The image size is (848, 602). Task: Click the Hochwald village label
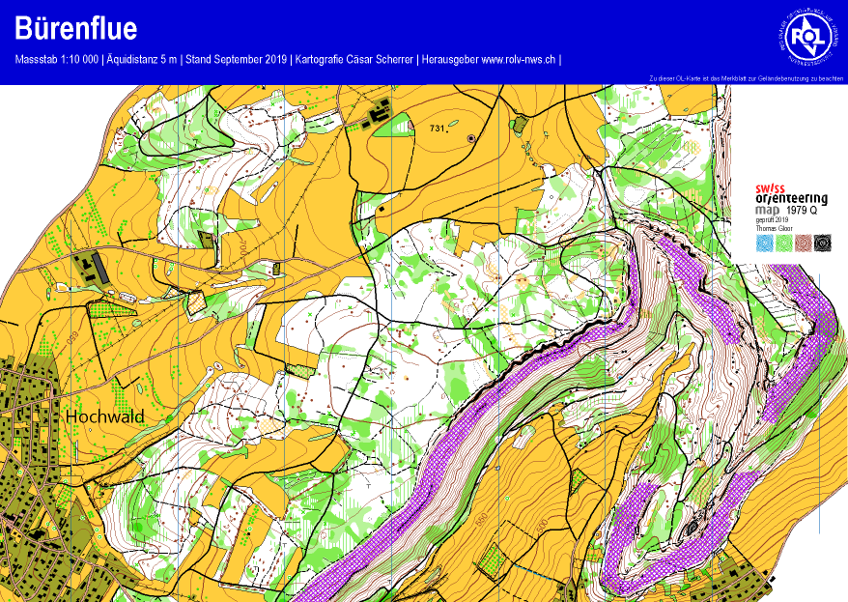(x=104, y=416)
